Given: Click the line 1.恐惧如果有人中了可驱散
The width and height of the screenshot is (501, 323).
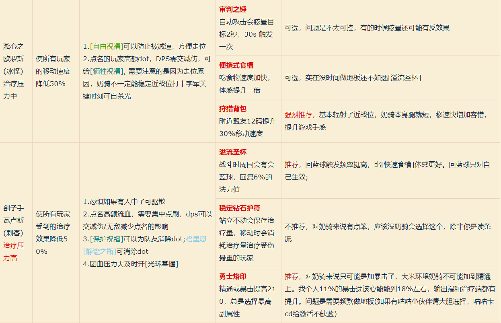Looking at the screenshot, I should 124,202.
